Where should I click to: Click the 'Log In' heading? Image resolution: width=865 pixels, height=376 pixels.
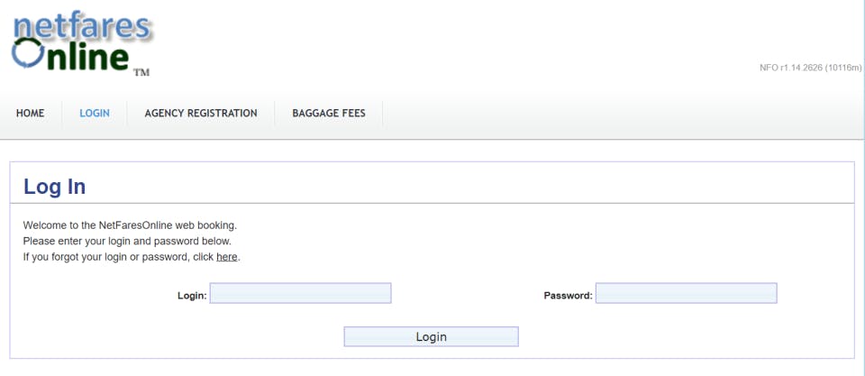[x=55, y=187]
